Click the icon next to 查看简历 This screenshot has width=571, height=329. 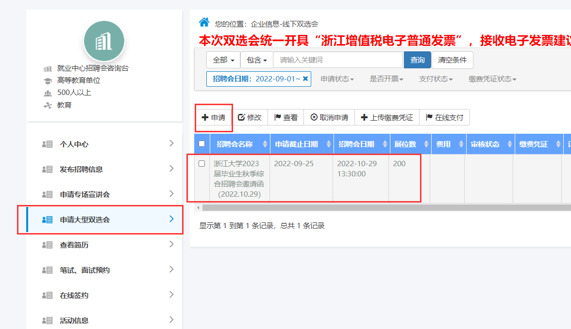(47, 245)
